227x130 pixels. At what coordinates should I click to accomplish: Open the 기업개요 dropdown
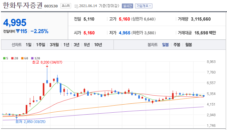coord(144,6)
